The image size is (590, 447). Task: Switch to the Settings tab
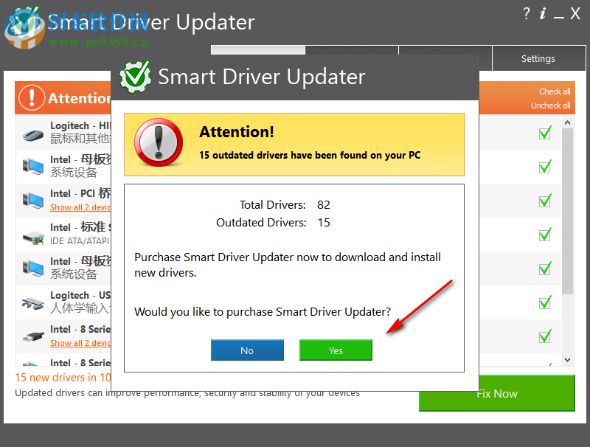[538, 58]
